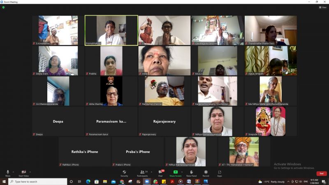
Task: Open the Participants panel
Action: (x=142, y=173)
